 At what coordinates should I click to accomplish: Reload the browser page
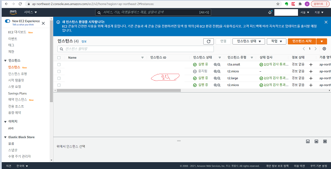point(20,4)
